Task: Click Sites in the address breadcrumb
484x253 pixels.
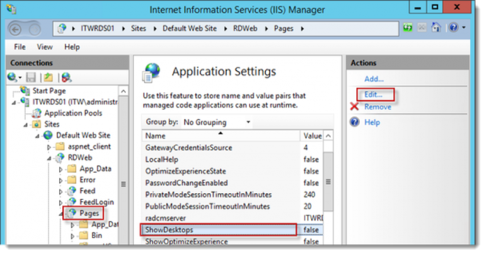Action: 138,28
